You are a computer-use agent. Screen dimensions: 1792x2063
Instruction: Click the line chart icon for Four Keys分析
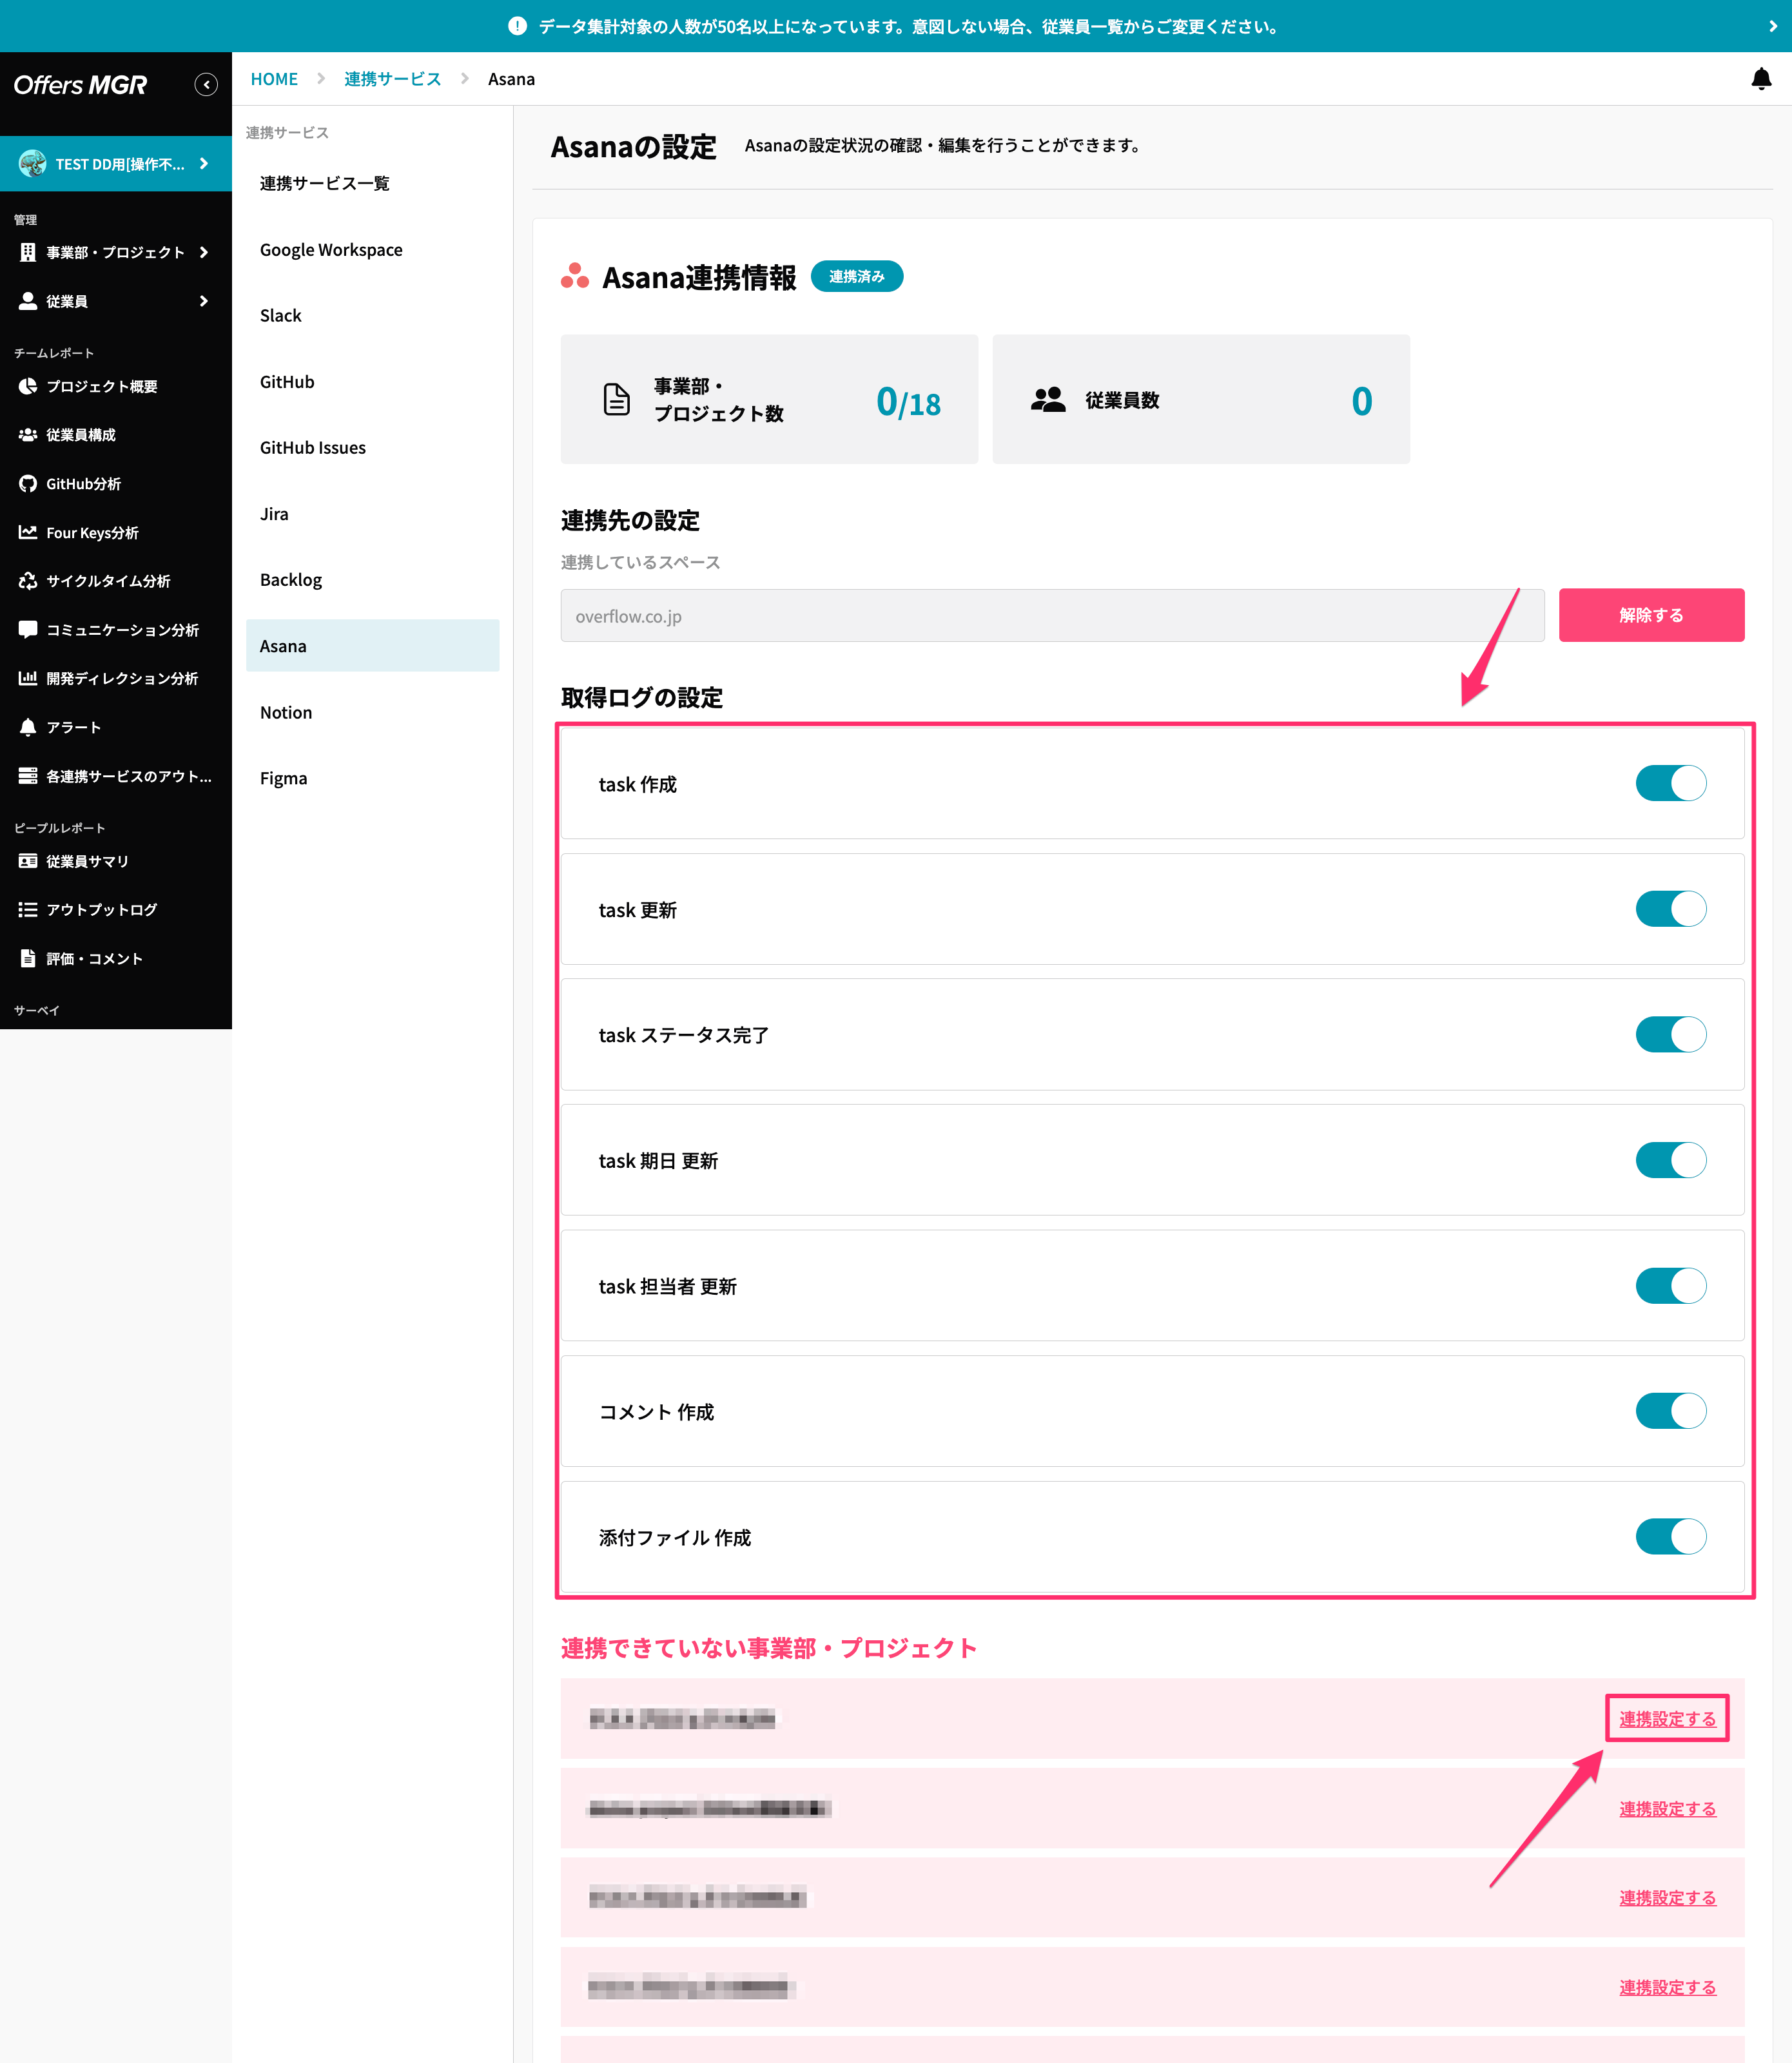click(x=28, y=532)
